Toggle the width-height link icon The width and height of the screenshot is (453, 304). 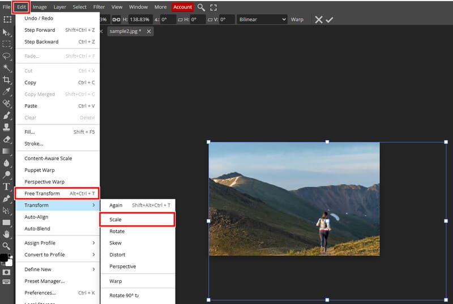(x=116, y=20)
